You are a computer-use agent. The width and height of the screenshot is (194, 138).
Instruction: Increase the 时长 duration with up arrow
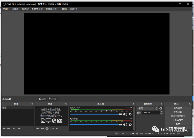(x=161, y=112)
